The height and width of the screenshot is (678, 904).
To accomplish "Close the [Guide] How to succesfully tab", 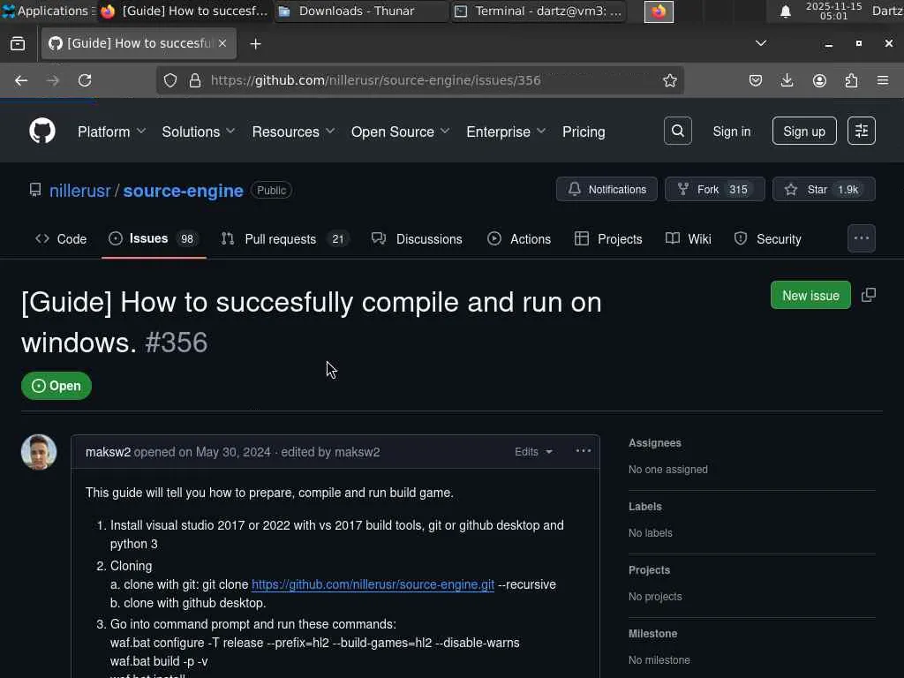I will coord(222,43).
